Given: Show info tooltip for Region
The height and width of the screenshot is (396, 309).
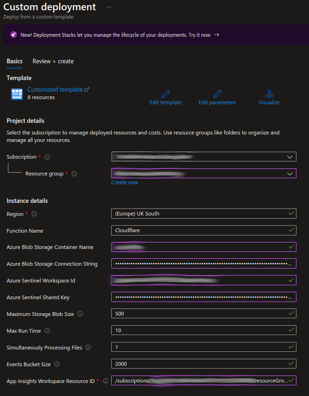Looking at the screenshot, I should (34, 214).
